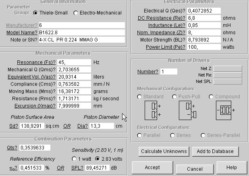Click Add to Database button
The height and width of the screenshot is (176, 249).
[x=215, y=151]
